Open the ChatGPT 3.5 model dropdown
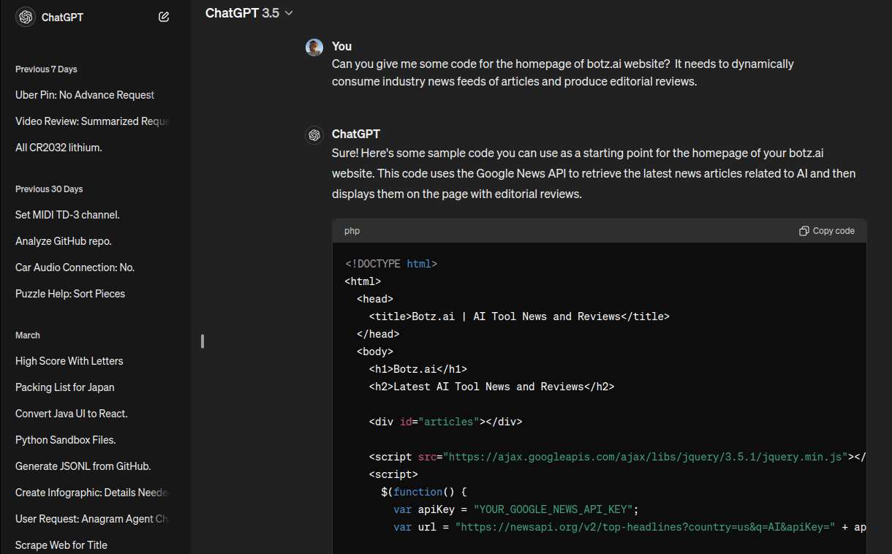 click(249, 13)
